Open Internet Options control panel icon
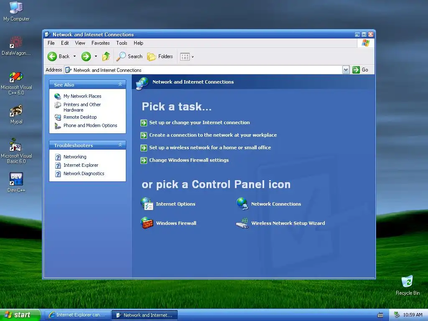428x321 pixels. point(147,204)
